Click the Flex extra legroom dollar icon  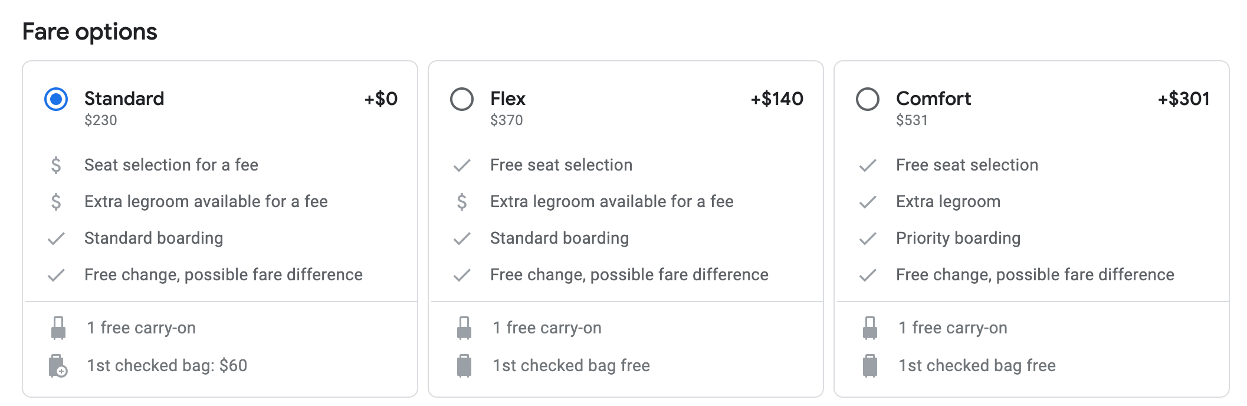462,202
